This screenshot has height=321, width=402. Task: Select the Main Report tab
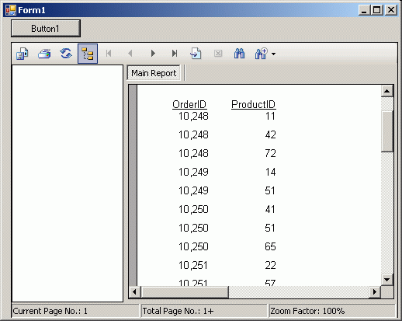(x=154, y=73)
